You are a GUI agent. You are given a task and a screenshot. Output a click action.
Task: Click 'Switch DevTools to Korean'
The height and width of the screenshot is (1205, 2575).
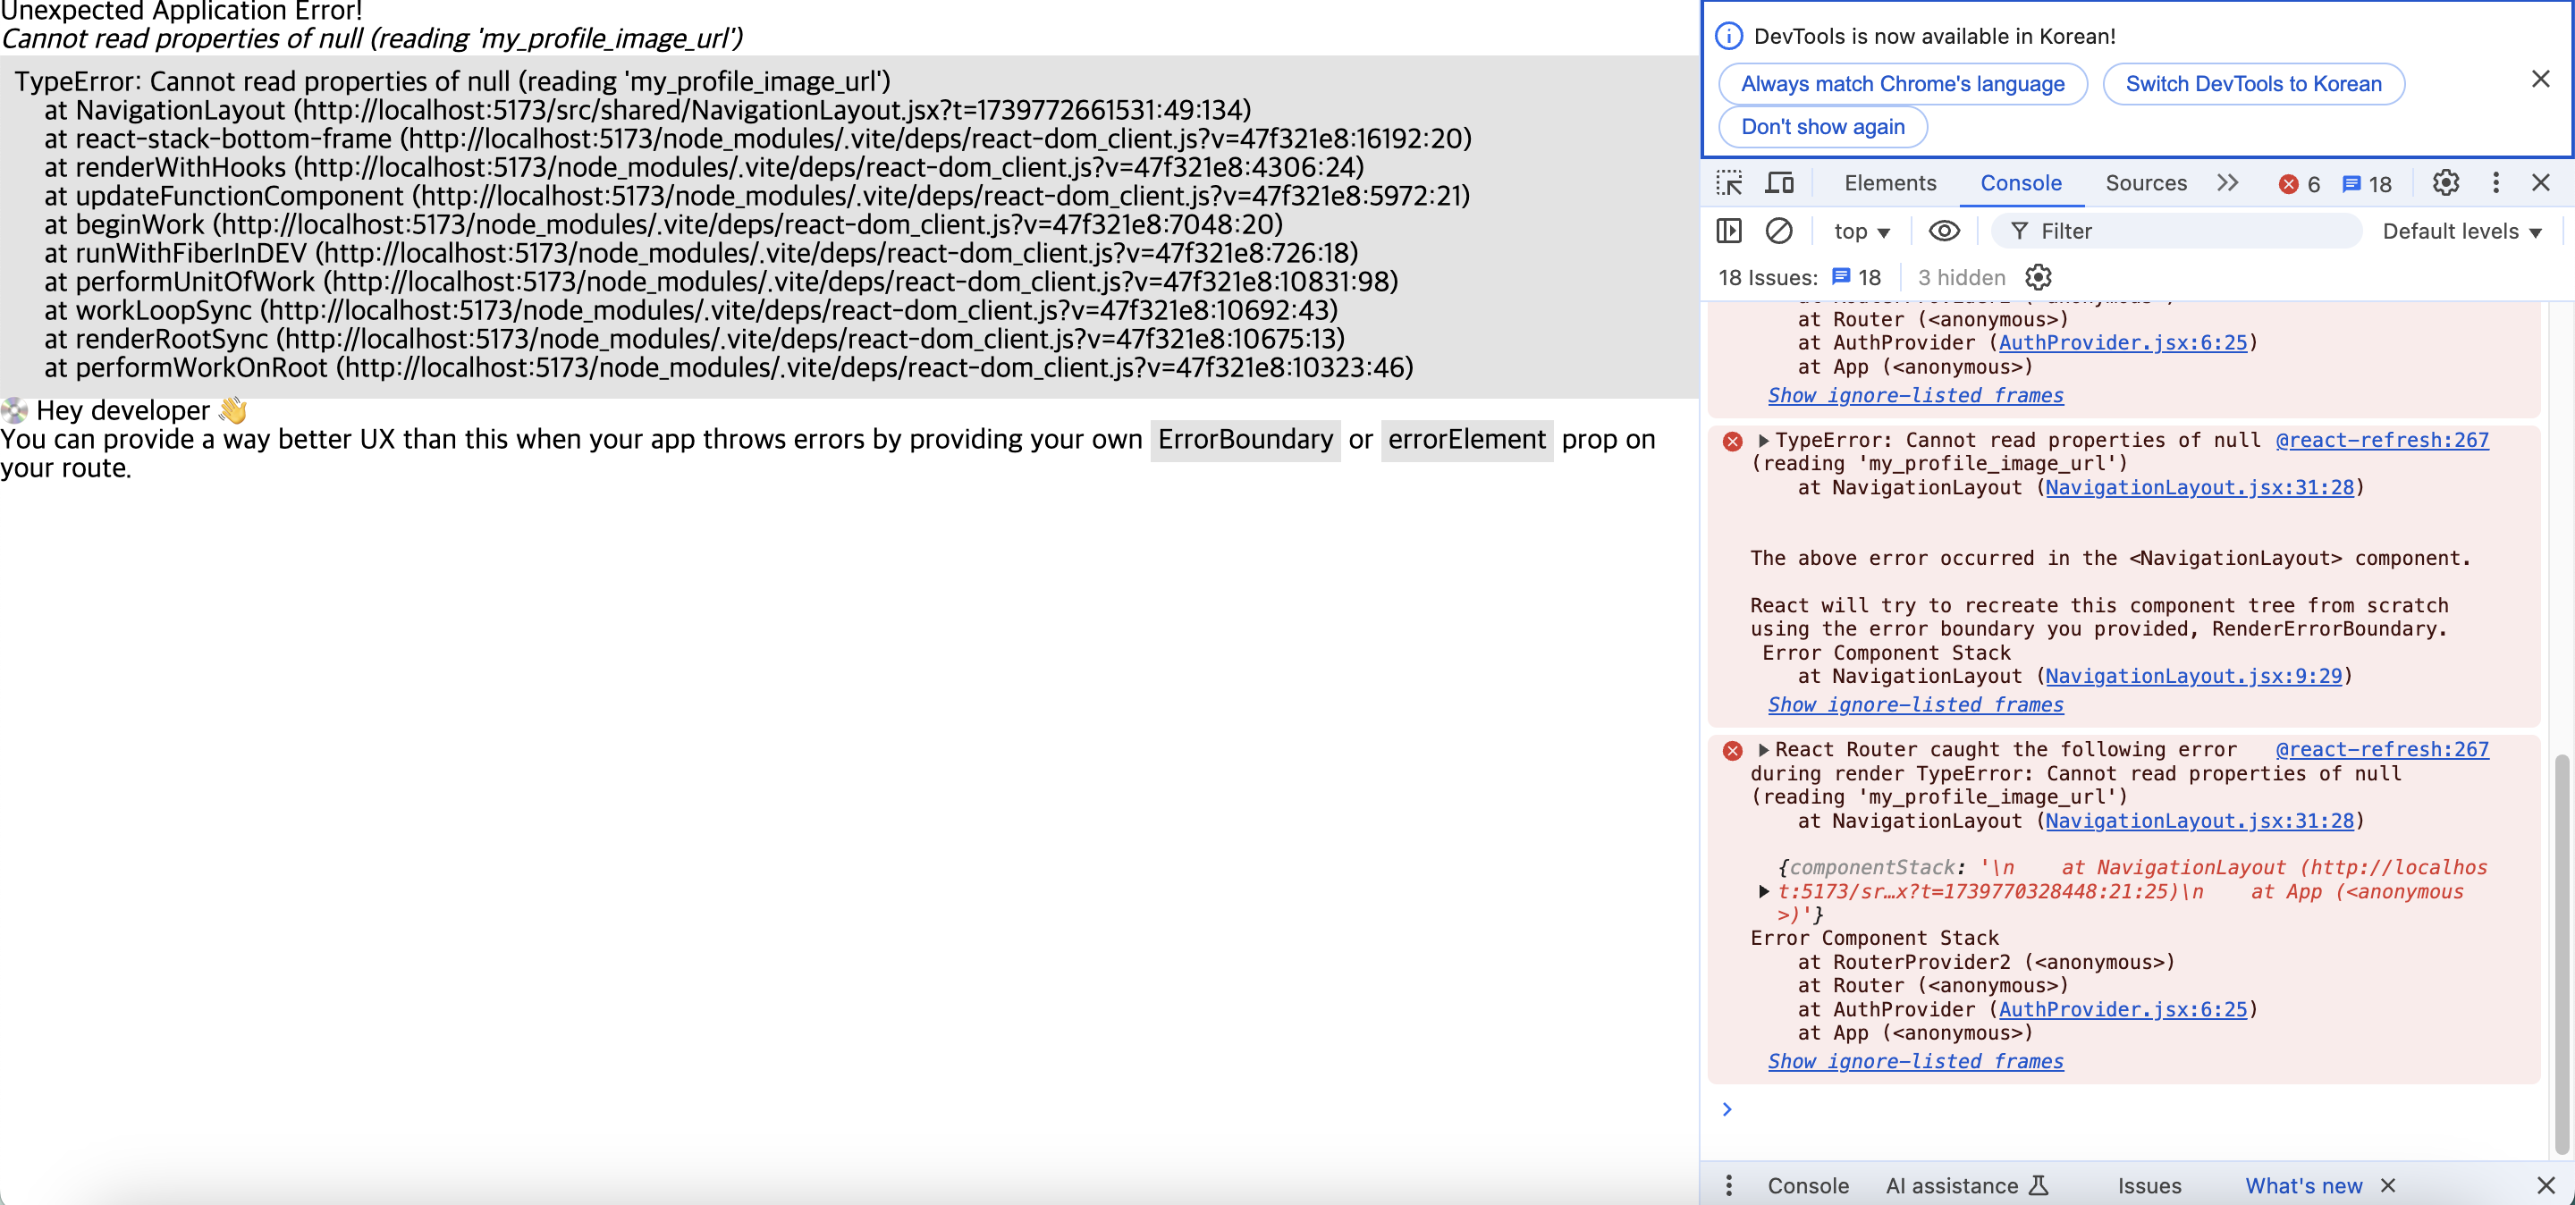coord(2253,84)
